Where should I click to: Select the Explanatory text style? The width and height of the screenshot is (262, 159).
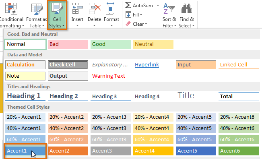tap(111, 65)
